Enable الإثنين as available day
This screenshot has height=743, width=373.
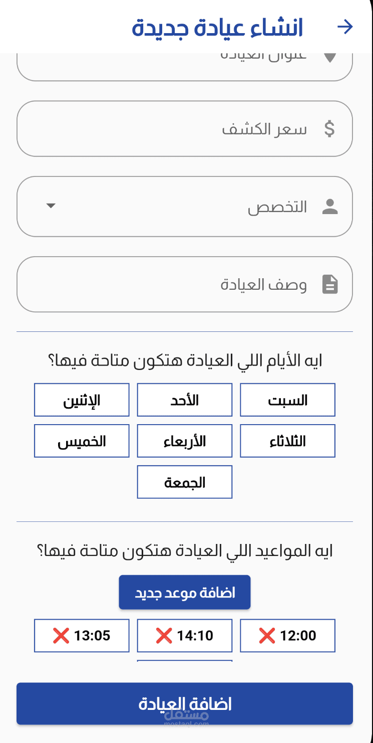(x=82, y=400)
